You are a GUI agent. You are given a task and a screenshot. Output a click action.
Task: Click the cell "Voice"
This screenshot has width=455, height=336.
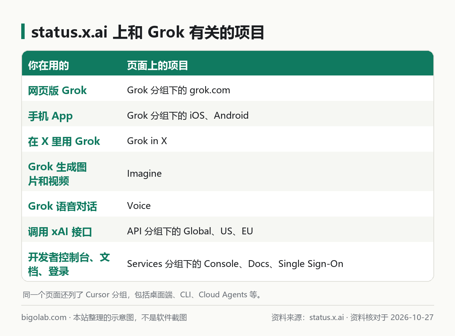(139, 206)
